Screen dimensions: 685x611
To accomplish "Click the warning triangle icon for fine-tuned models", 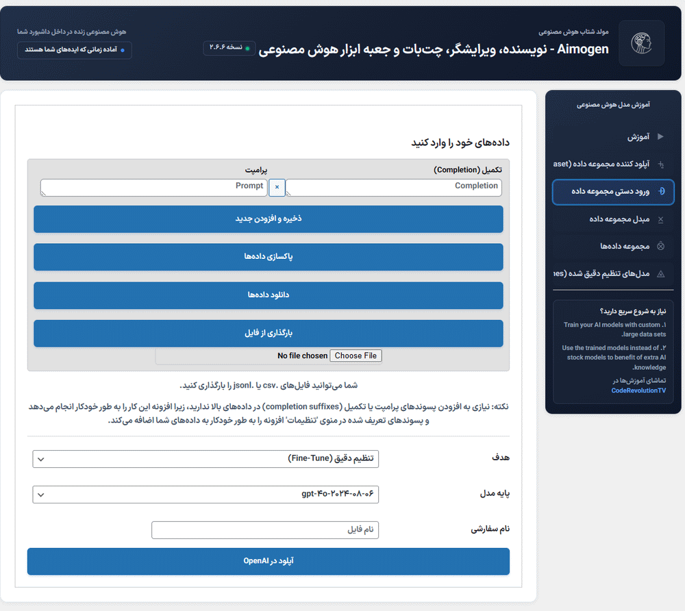I will [x=660, y=273].
